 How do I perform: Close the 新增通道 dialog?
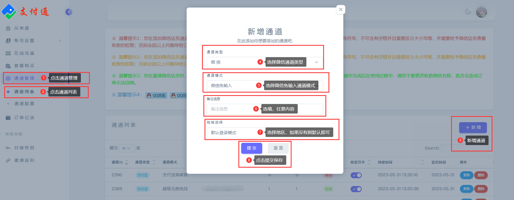341,9
